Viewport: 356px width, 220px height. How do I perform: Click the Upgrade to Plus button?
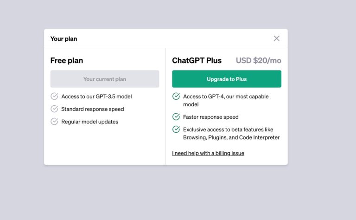click(227, 79)
